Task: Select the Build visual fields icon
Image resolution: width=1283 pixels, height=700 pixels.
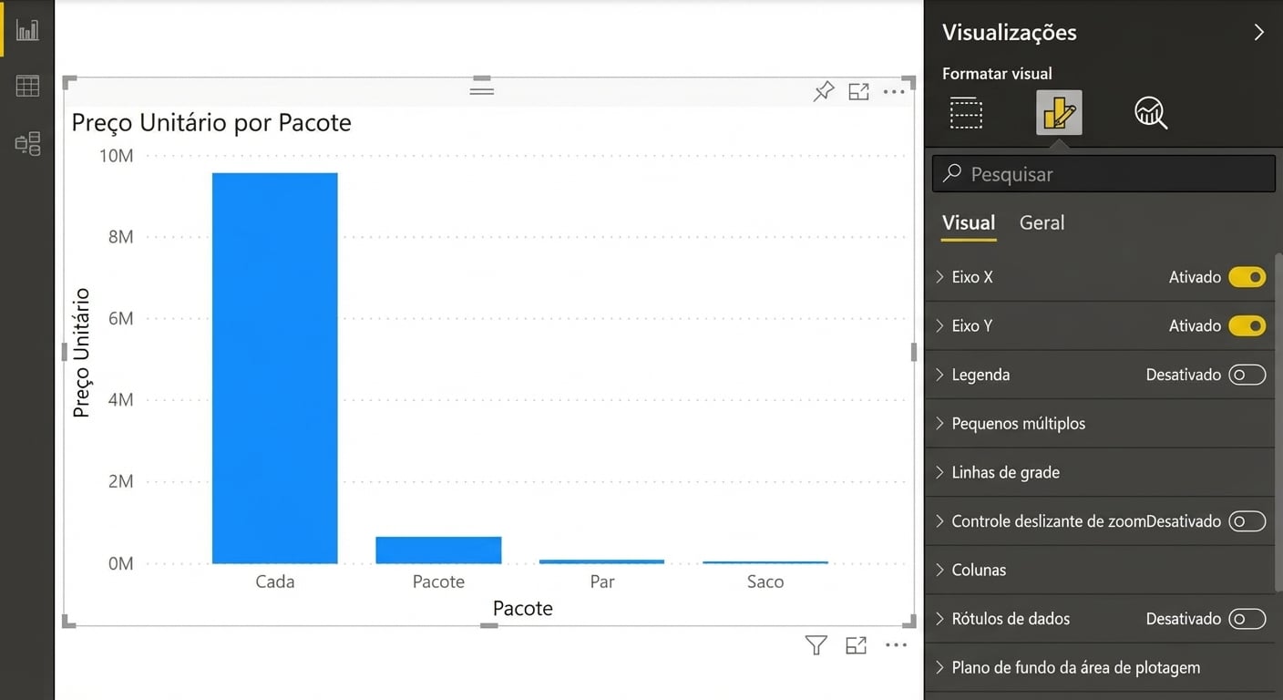Action: pyautogui.click(x=966, y=113)
